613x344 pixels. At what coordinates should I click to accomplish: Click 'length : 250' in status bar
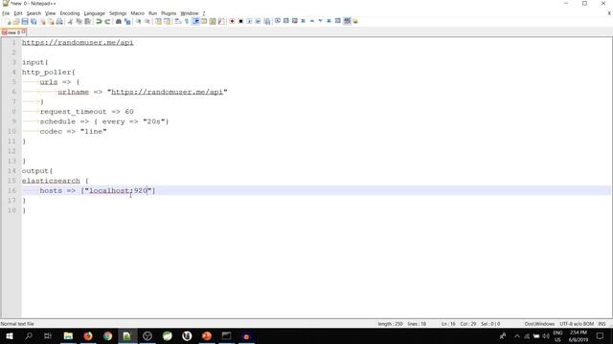click(x=390, y=324)
